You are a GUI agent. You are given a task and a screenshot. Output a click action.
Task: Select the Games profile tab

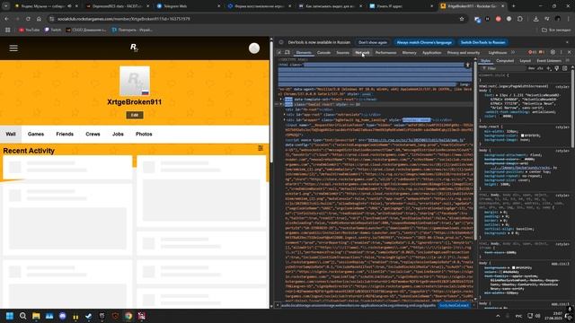[x=36, y=134]
